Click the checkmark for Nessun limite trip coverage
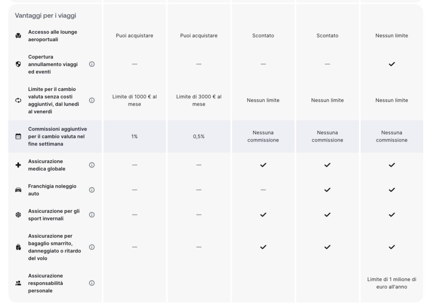432x304 pixels. tap(391, 65)
